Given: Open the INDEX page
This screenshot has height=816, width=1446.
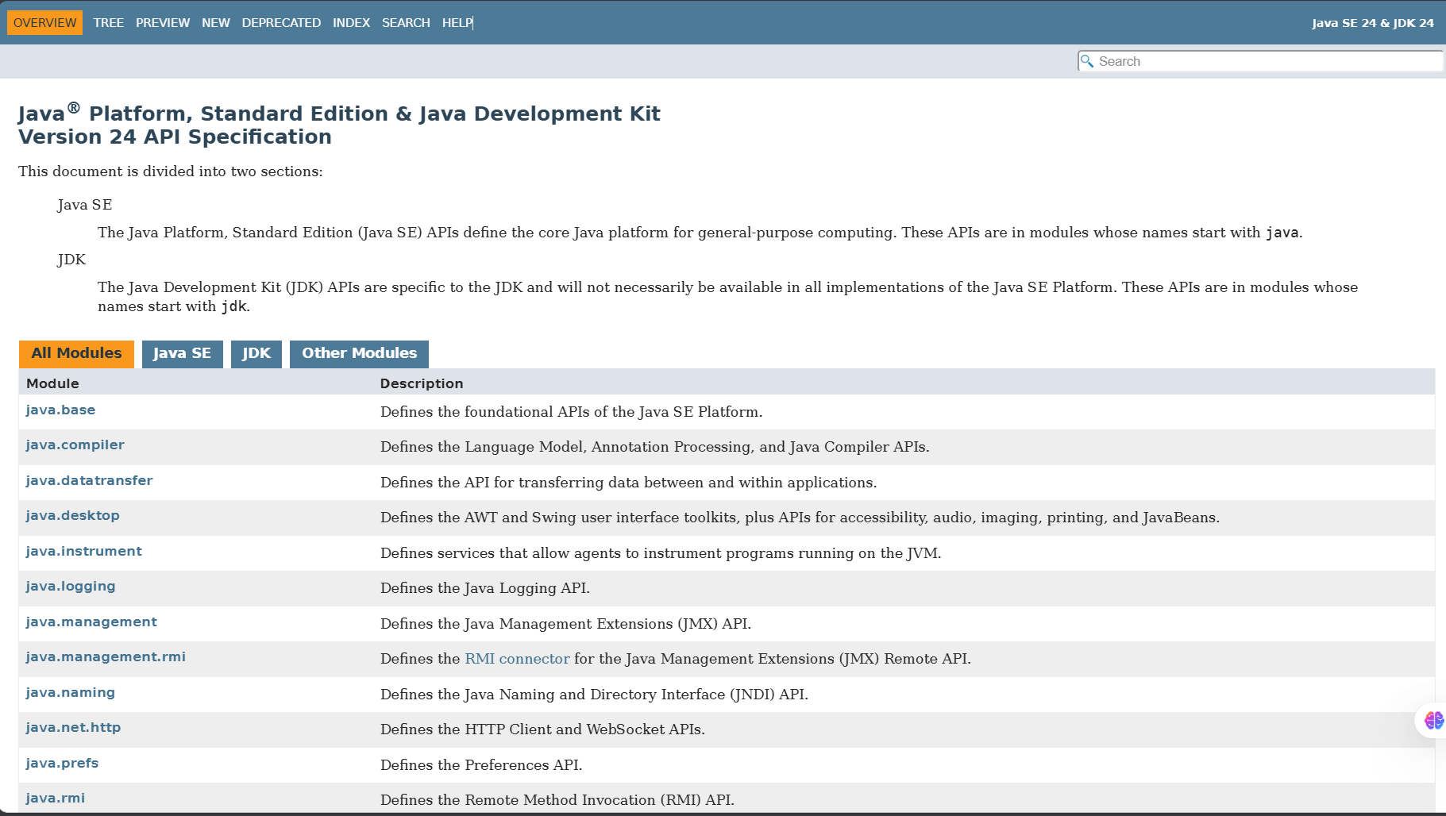Looking at the screenshot, I should [352, 23].
